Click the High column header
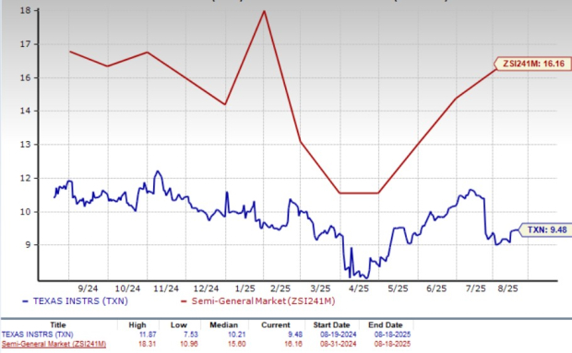The width and height of the screenshot is (572, 353). [x=137, y=325]
